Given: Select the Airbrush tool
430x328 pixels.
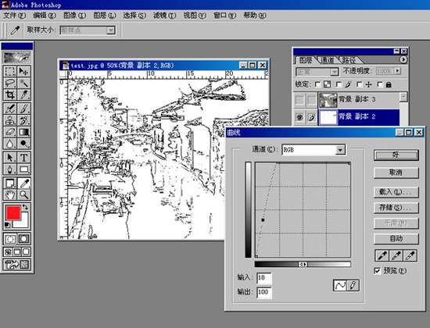Looking at the screenshot, I should [x=10, y=109].
